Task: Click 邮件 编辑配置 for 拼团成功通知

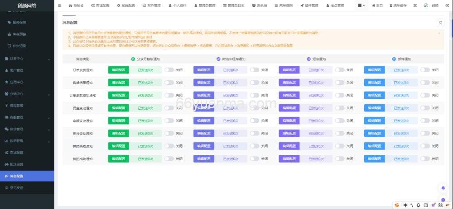Action: click(x=375, y=158)
